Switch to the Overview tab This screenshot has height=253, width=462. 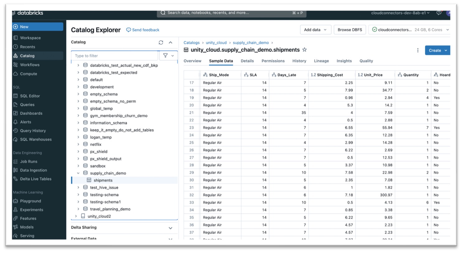pos(192,61)
